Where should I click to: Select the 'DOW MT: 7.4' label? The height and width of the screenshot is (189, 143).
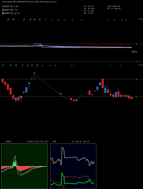(11, 10)
